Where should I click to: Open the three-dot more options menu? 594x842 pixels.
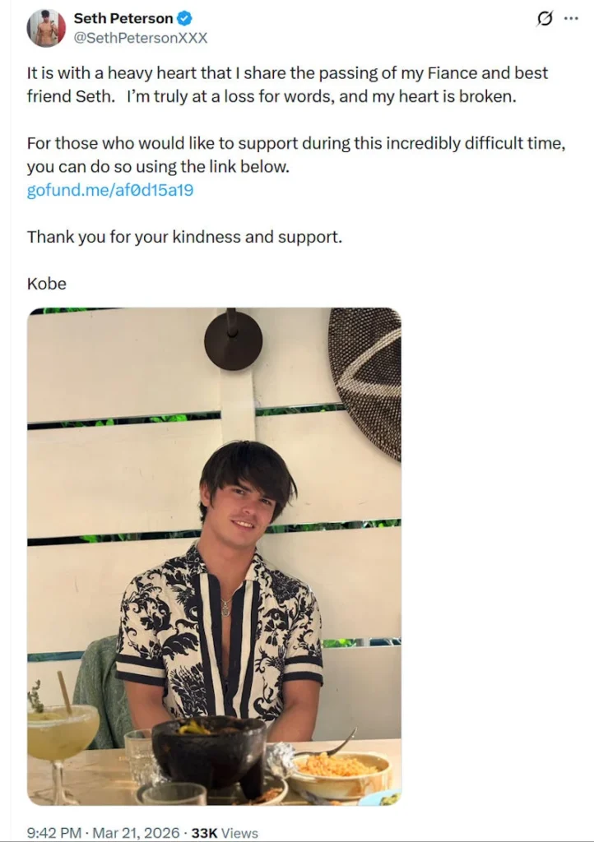pos(571,19)
